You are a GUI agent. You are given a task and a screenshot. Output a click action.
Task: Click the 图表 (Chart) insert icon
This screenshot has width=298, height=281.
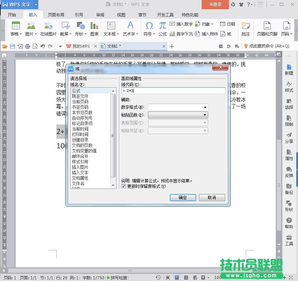coord(94,26)
